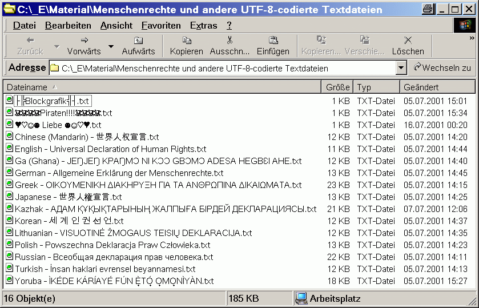The image size is (479, 308).
Task: Click the Löschen X toolbar icon
Action: coord(408,41)
